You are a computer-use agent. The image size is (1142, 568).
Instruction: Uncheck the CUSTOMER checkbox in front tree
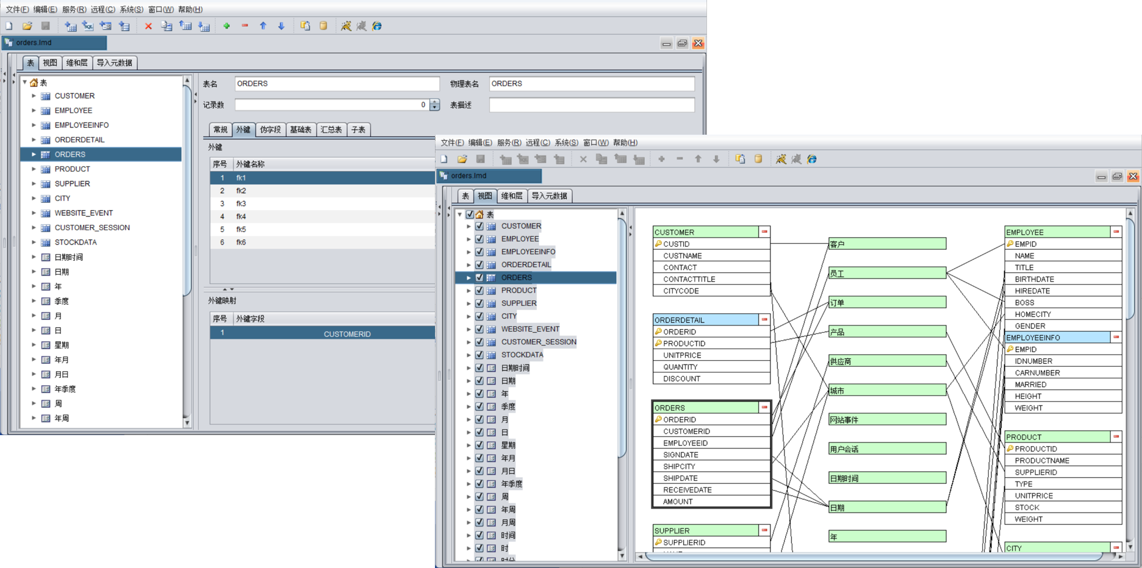click(x=479, y=226)
